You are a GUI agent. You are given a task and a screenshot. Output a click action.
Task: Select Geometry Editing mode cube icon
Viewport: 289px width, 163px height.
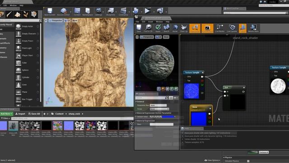click(34, 14)
